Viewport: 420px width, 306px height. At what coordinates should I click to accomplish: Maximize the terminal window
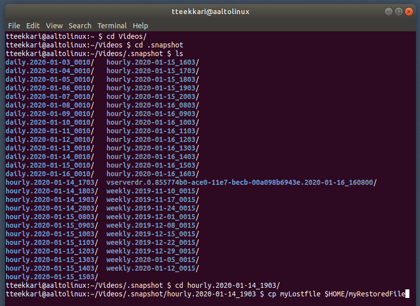[x=399, y=11]
